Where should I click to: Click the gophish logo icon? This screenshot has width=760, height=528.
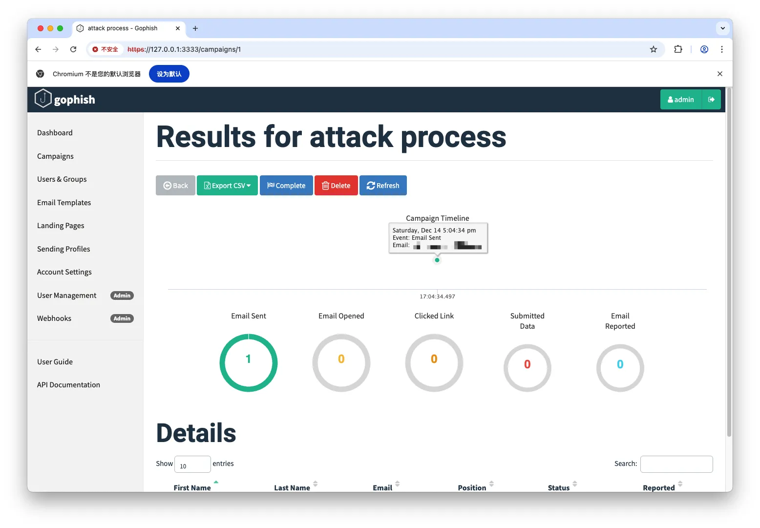43,99
